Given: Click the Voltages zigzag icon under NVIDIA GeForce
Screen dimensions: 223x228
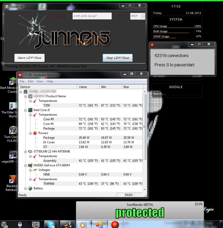Looking at the screenshot, I should [35, 170].
